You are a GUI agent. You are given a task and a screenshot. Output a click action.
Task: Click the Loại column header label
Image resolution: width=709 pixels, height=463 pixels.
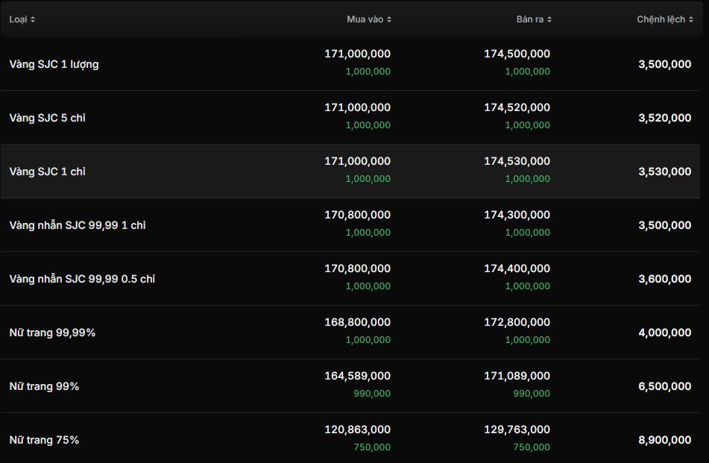[18, 19]
